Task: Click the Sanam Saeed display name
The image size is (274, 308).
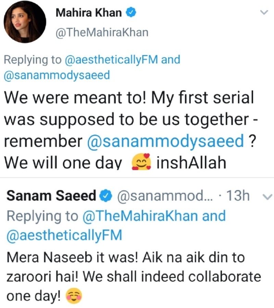Action: tap(51, 196)
